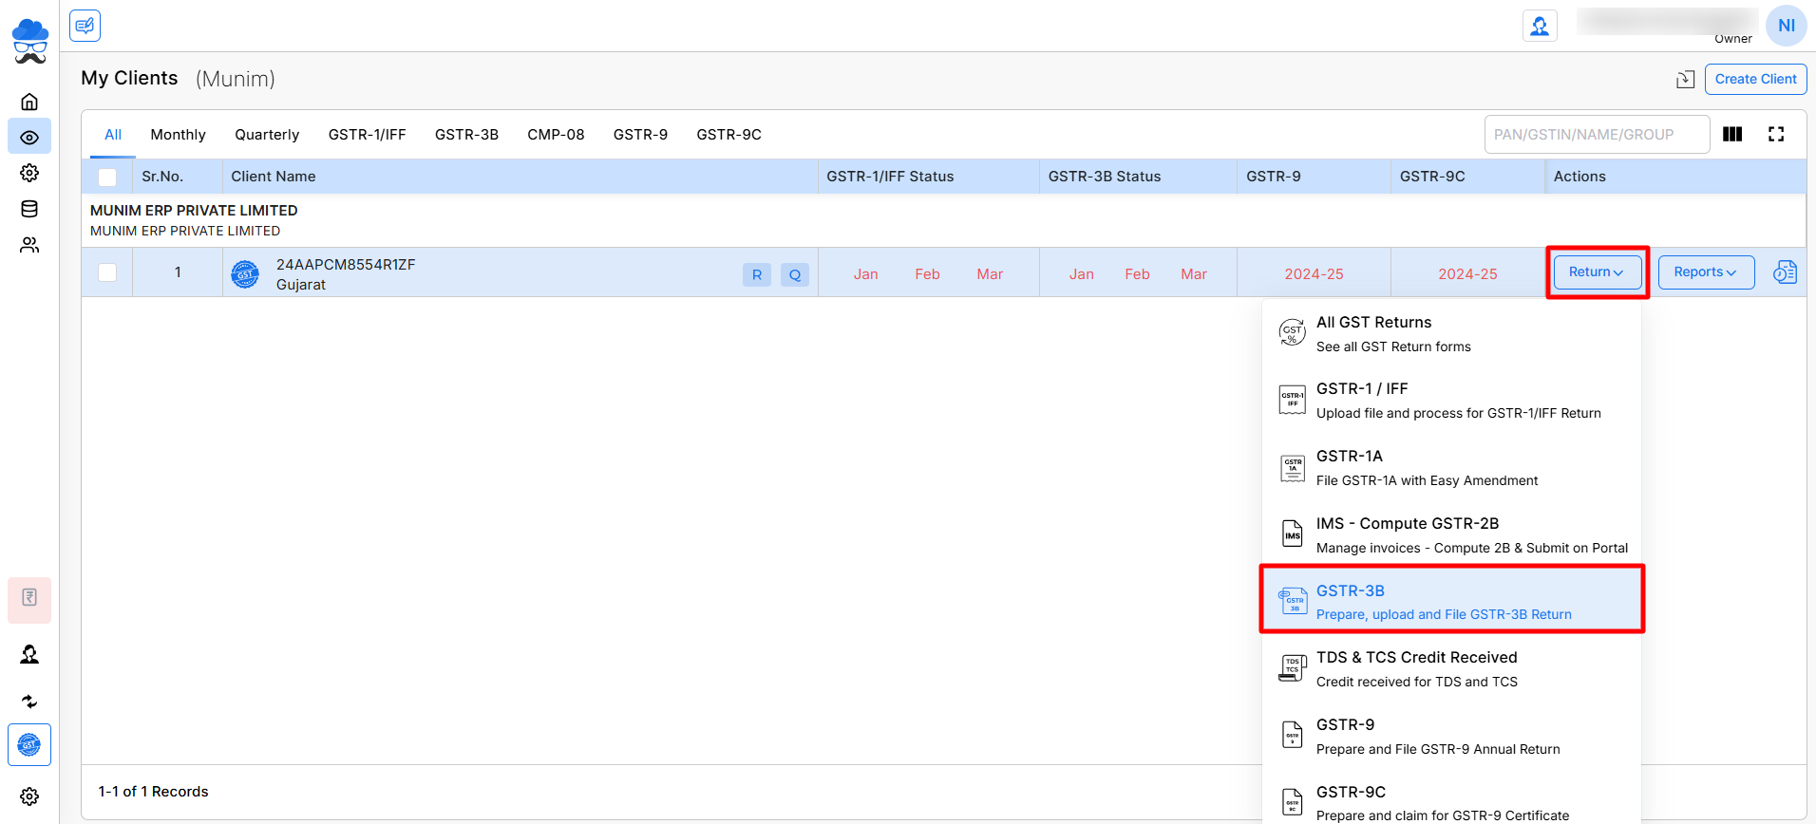The width and height of the screenshot is (1816, 824).
Task: Click the 2024-25 link under GSTR-9
Action: [x=1314, y=274]
